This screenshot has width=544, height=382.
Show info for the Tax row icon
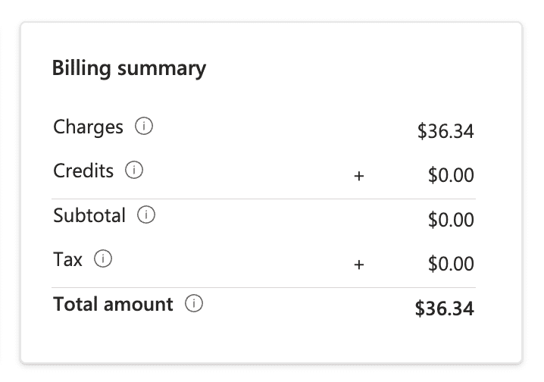click(103, 259)
